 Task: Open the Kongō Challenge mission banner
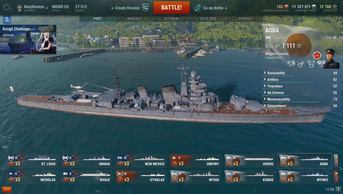pos(28,39)
